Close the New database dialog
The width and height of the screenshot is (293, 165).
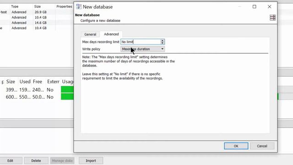point(269,7)
